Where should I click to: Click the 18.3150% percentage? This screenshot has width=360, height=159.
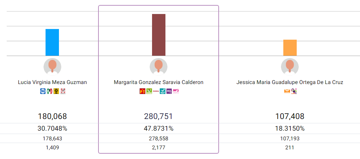[x=290, y=129]
